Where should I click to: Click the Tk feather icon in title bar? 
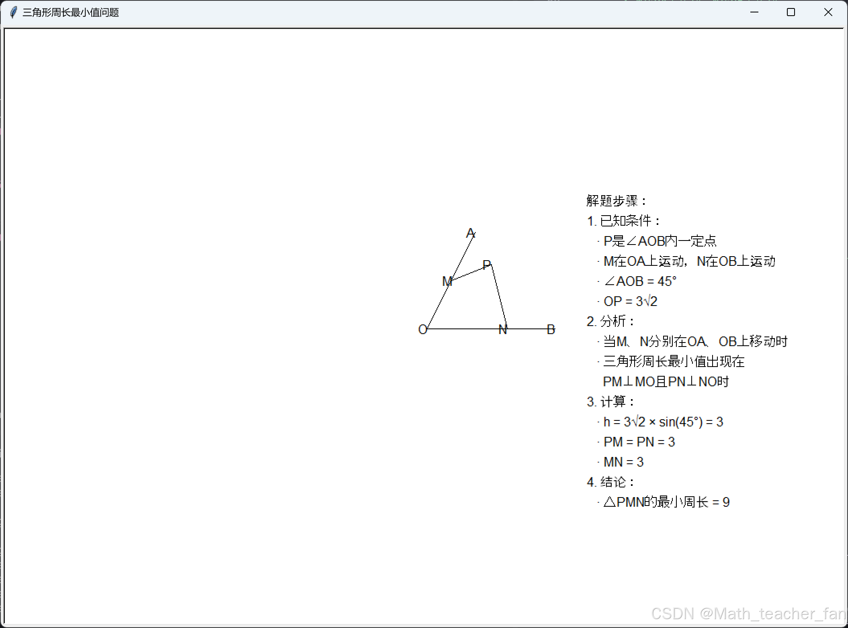(13, 12)
